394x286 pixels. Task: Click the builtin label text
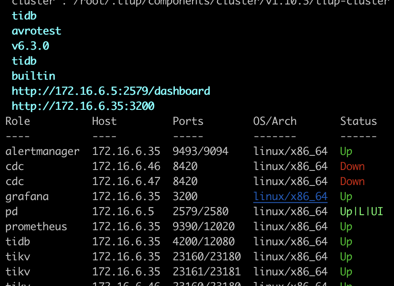pos(33,76)
